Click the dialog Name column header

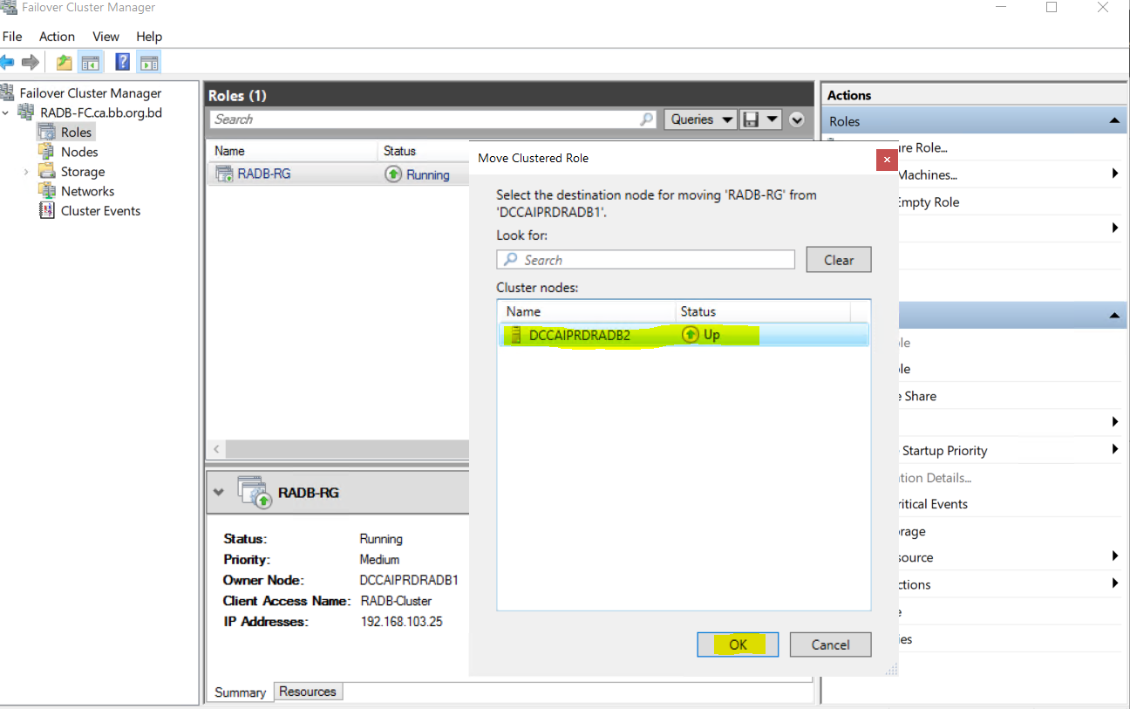(586, 311)
